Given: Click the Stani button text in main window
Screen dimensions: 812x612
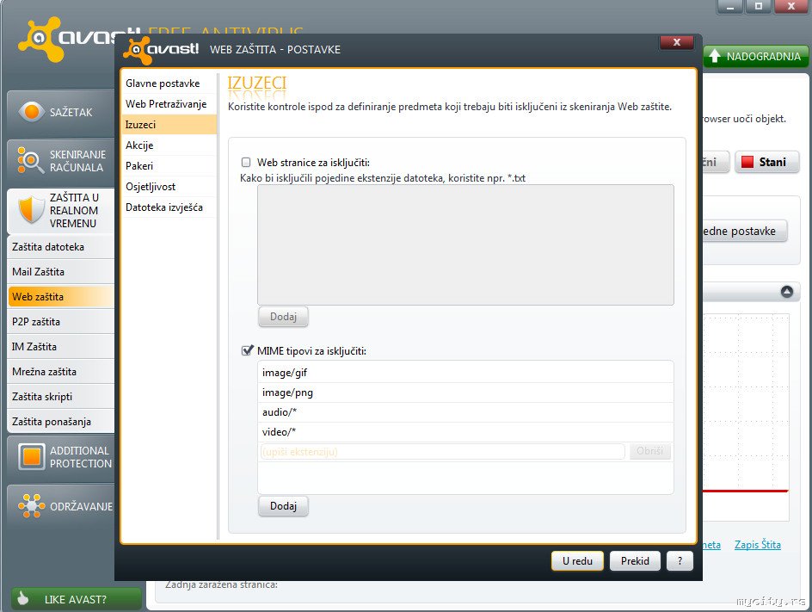Looking at the screenshot, I should point(772,162).
